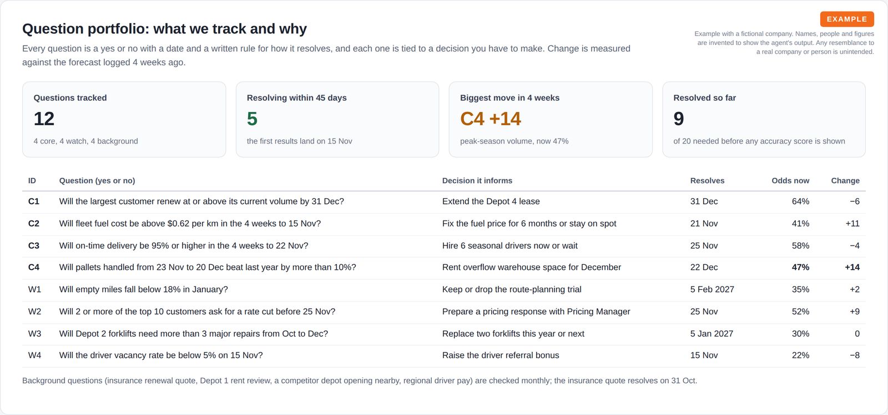
Task: Click 'the first results land on 15 Nov' caption
Action: pos(299,141)
